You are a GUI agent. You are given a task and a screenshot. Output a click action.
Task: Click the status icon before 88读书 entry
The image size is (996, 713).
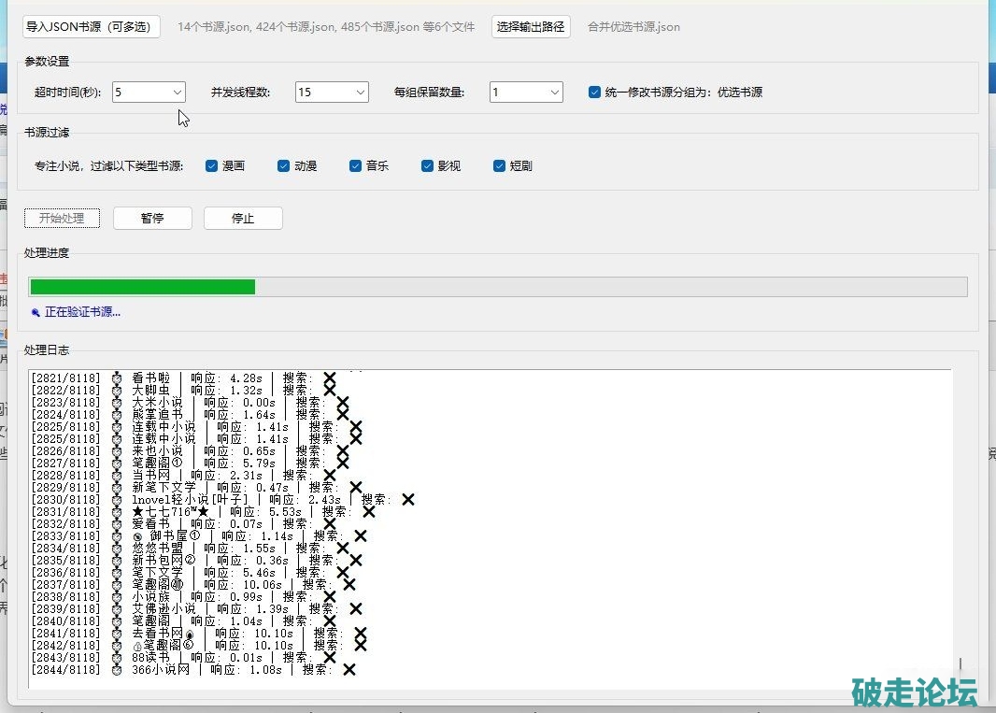[117, 657]
